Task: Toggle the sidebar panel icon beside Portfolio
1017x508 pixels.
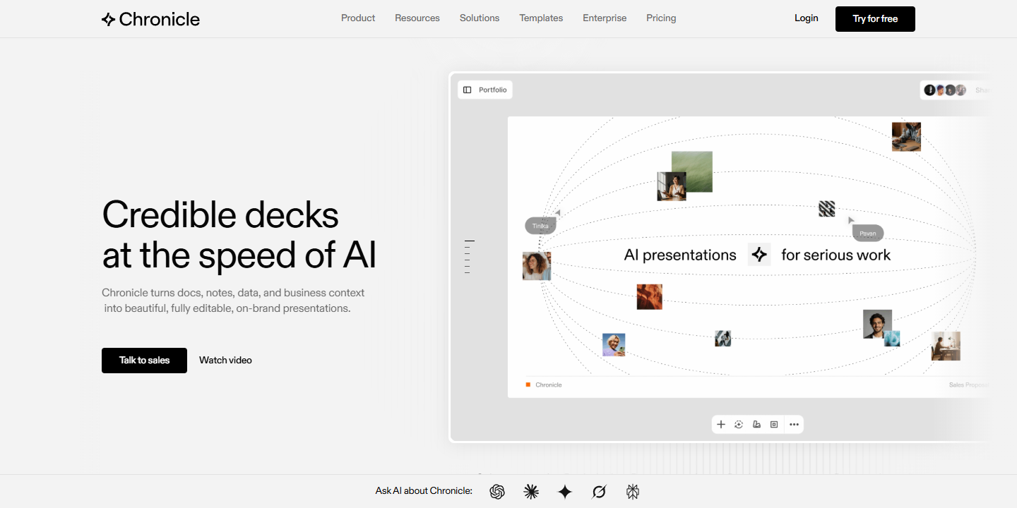Action: 468,90
